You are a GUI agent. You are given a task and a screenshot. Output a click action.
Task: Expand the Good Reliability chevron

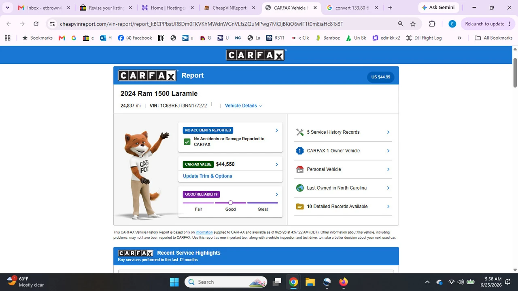coord(277,194)
